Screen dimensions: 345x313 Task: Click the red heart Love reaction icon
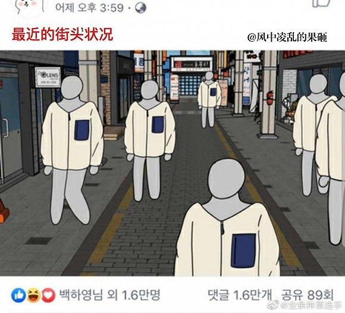coord(48,295)
